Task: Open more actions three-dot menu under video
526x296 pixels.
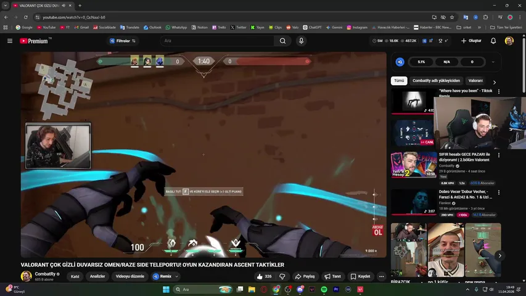Action: click(381, 276)
